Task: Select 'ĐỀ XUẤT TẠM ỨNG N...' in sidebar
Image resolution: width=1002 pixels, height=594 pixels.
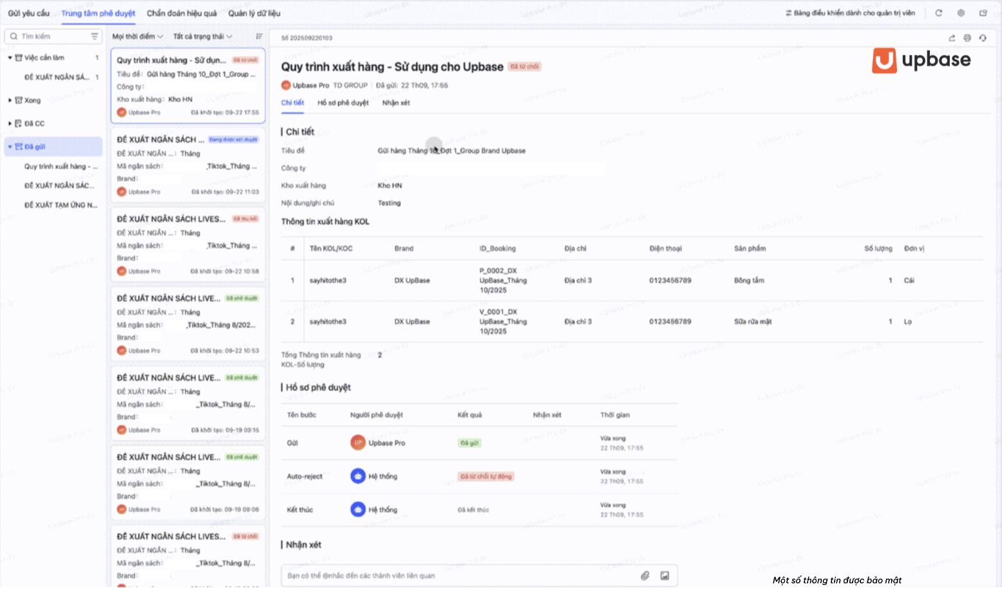Action: (x=61, y=206)
